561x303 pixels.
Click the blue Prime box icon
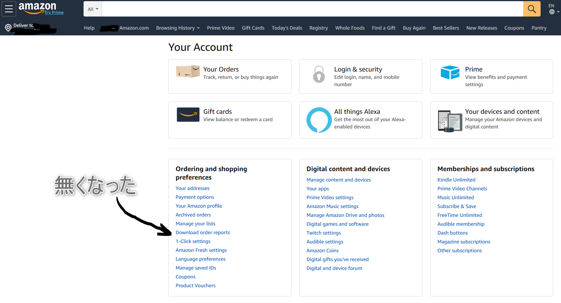click(450, 72)
